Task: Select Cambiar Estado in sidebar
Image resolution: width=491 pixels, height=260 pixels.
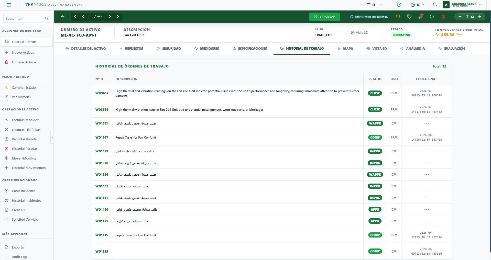Action: [27, 87]
